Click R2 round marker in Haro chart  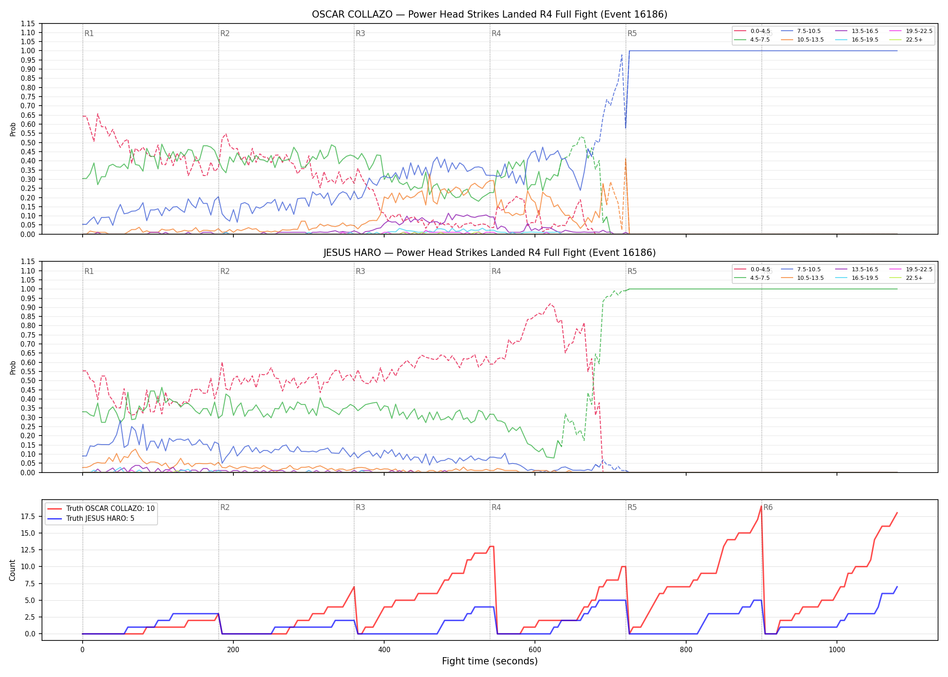pos(225,271)
